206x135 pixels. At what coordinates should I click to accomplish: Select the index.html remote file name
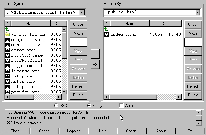[x=123, y=34]
